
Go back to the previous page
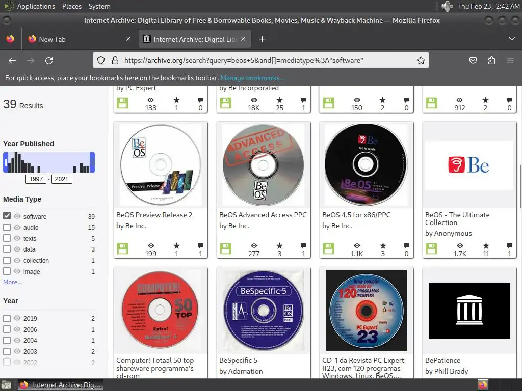pos(12,60)
